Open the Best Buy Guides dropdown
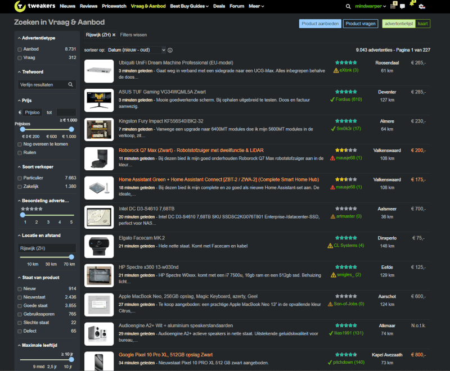 pos(189,6)
